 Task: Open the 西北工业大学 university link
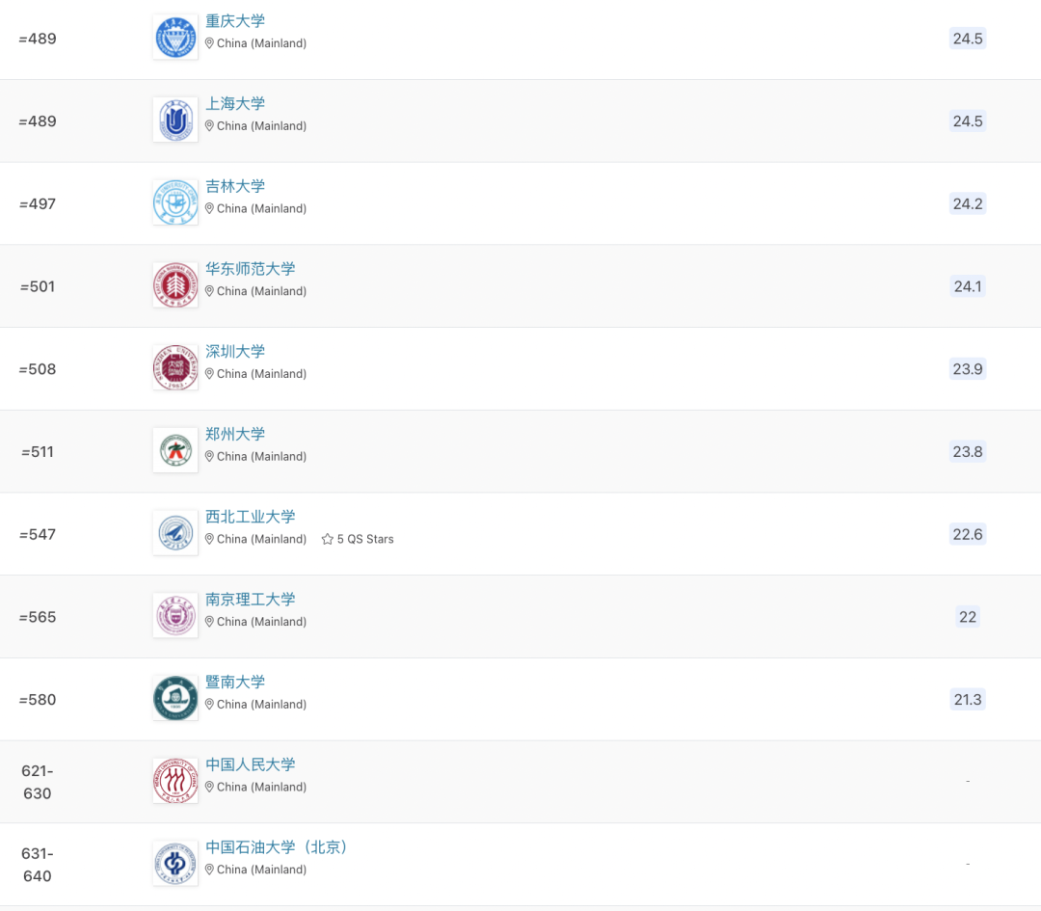(251, 517)
